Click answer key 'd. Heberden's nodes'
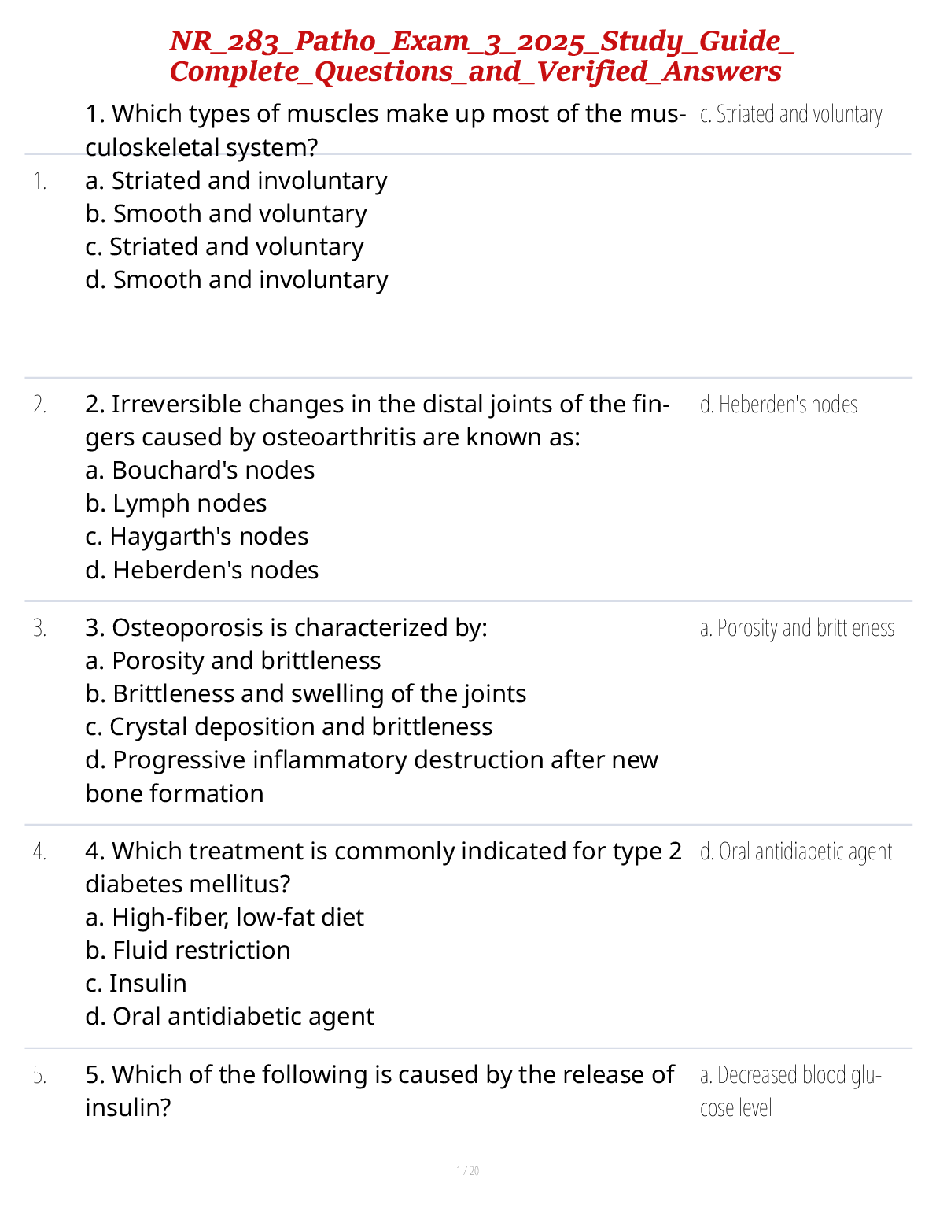 pyautogui.click(x=779, y=405)
